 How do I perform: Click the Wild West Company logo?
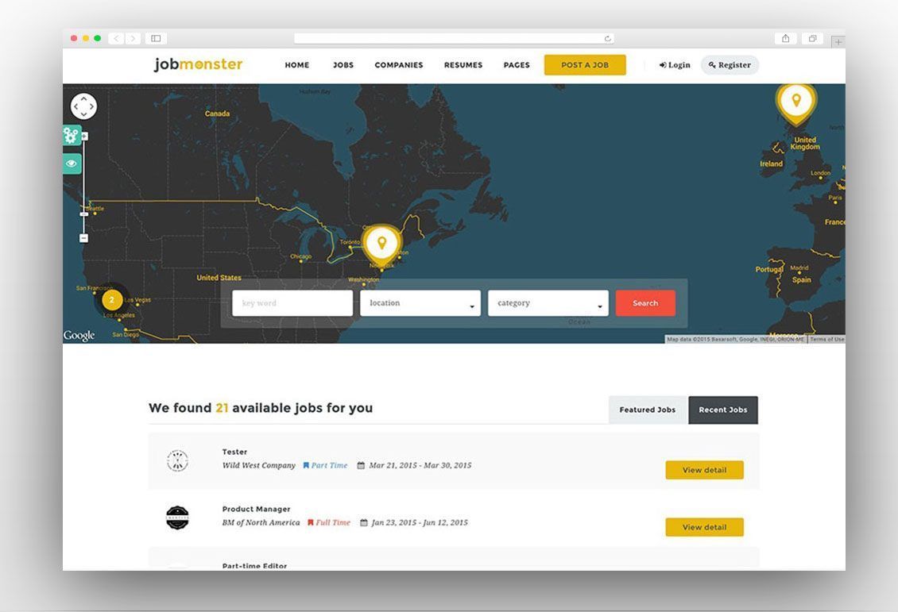click(x=177, y=460)
